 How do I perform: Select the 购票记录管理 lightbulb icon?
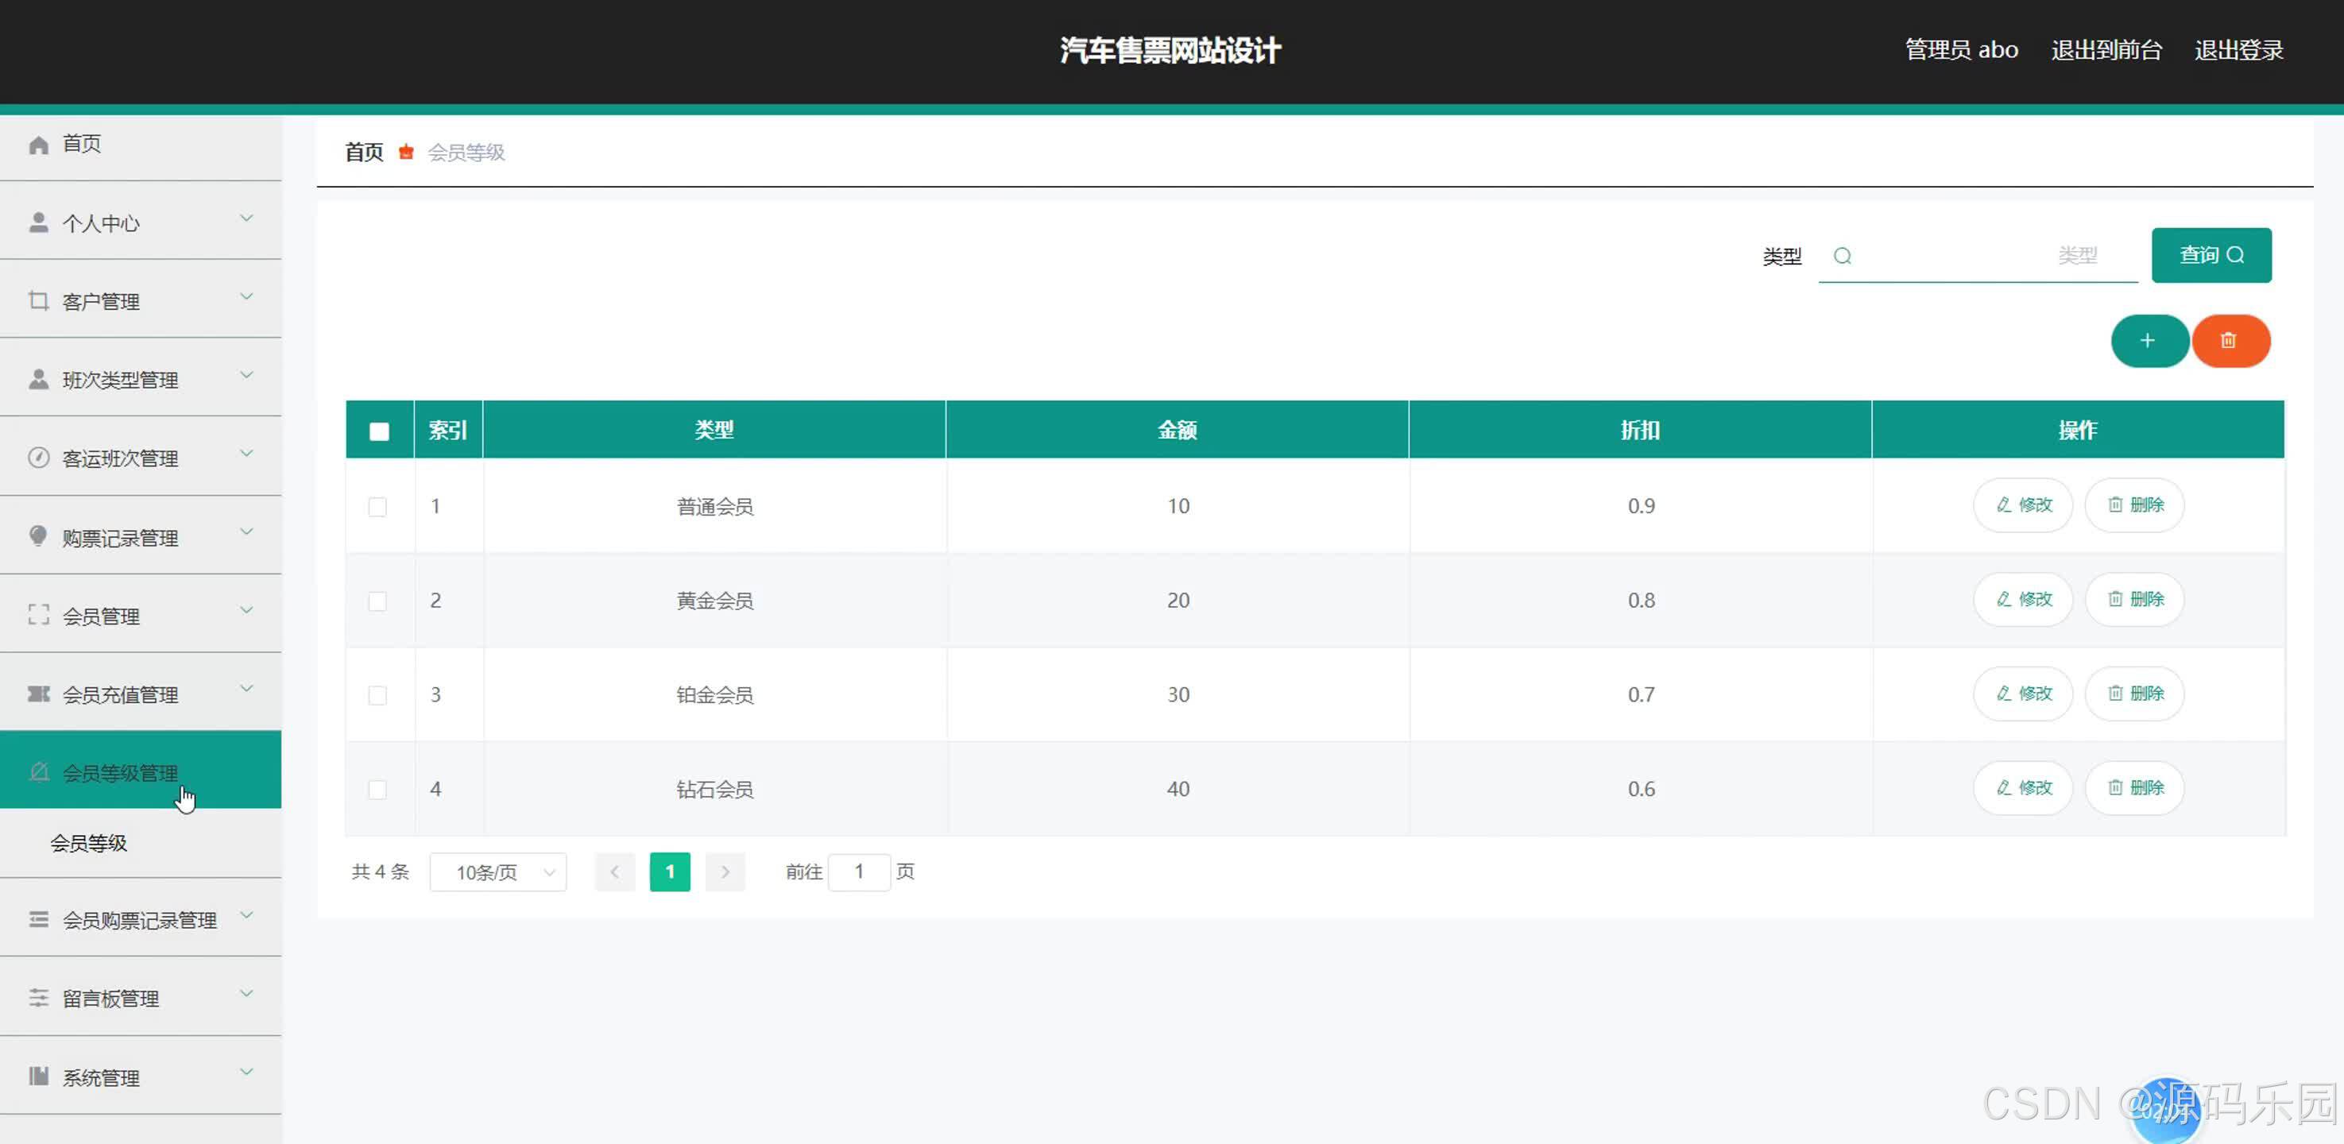coord(38,536)
